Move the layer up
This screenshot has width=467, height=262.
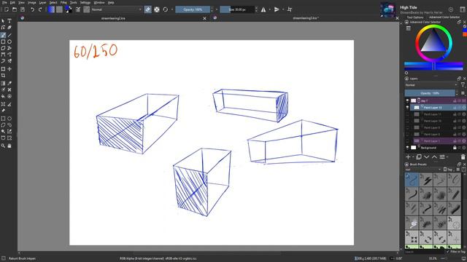click(435, 157)
